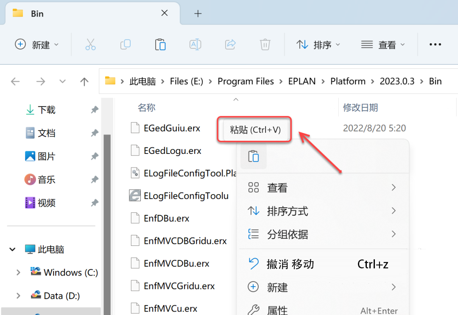Click the Copy icon in the toolbar
458x315 pixels.
click(126, 44)
